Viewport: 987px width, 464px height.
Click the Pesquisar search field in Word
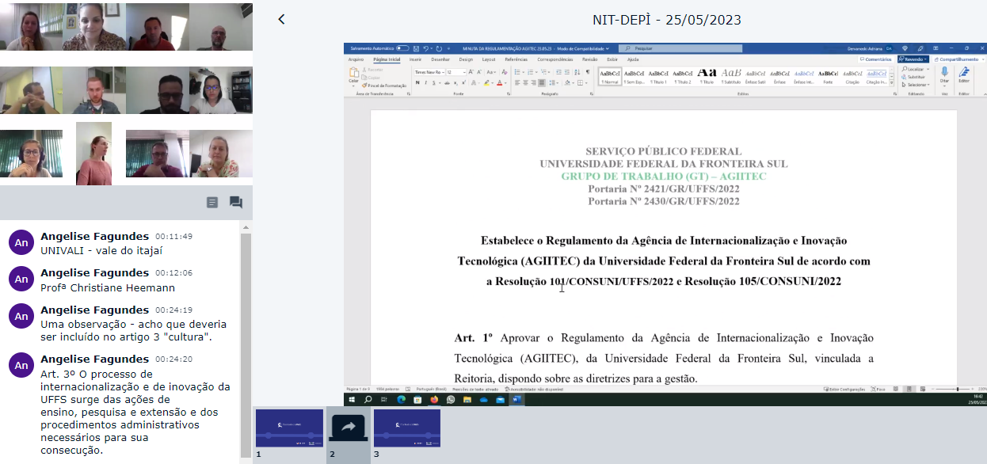coord(681,48)
